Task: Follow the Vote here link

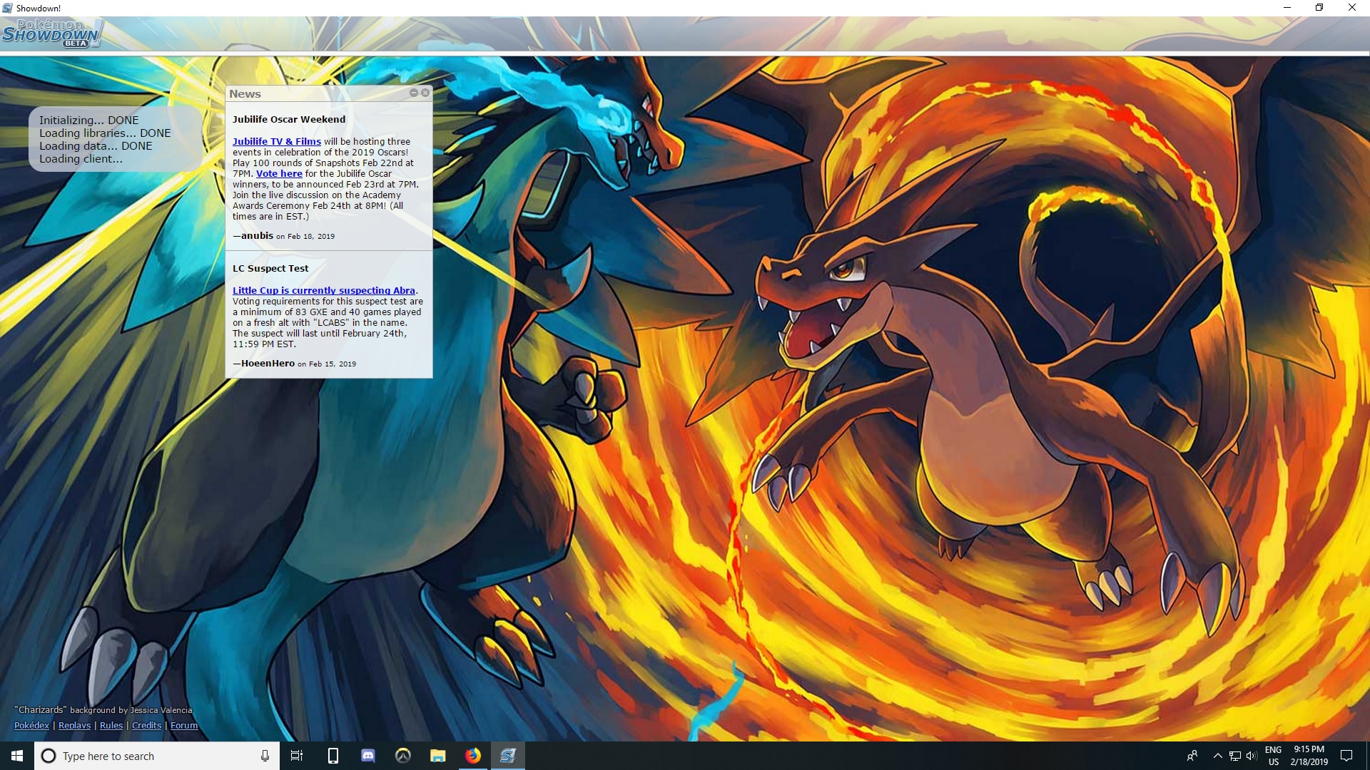Action: tap(279, 173)
